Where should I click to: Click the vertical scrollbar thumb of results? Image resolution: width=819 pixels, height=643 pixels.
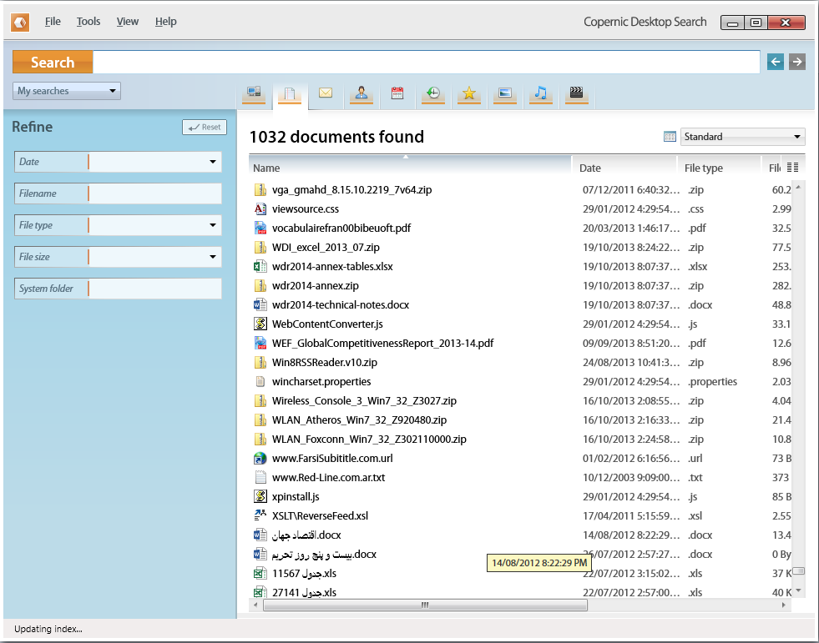pyautogui.click(x=799, y=571)
